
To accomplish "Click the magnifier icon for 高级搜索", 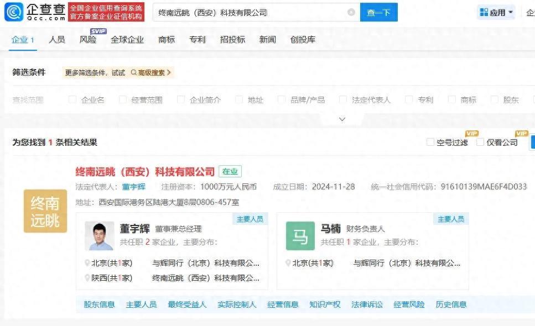I will click(133, 72).
